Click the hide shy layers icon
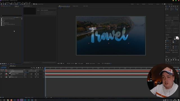This screenshot has width=180, height=101. (36, 68)
